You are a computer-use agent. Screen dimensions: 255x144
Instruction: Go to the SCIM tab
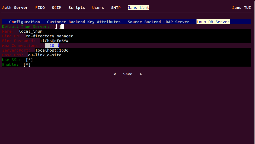pos(56,8)
